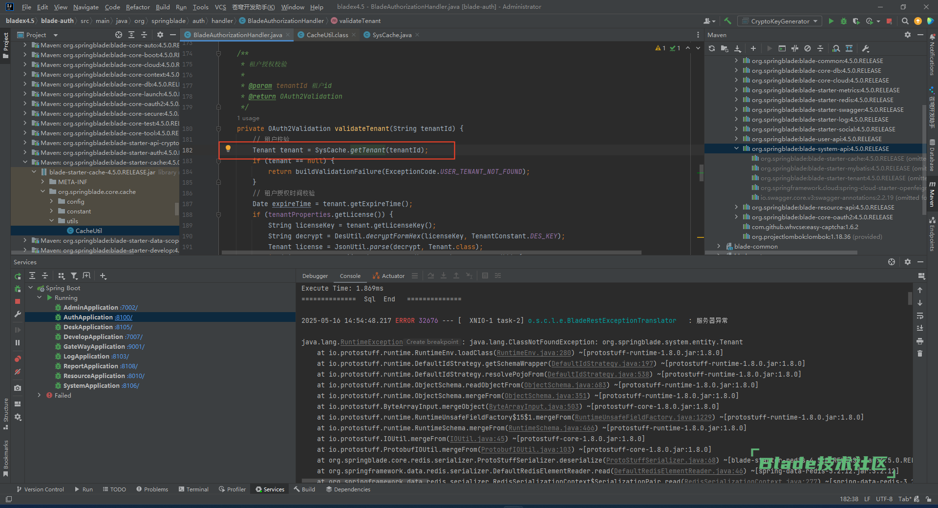Open CryptoKeyGenerator run configuration dropdown
This screenshot has height=508, width=938.
[x=780, y=21]
